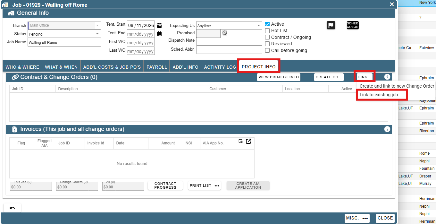Select the PROJECT INFO tab

[x=259, y=67]
